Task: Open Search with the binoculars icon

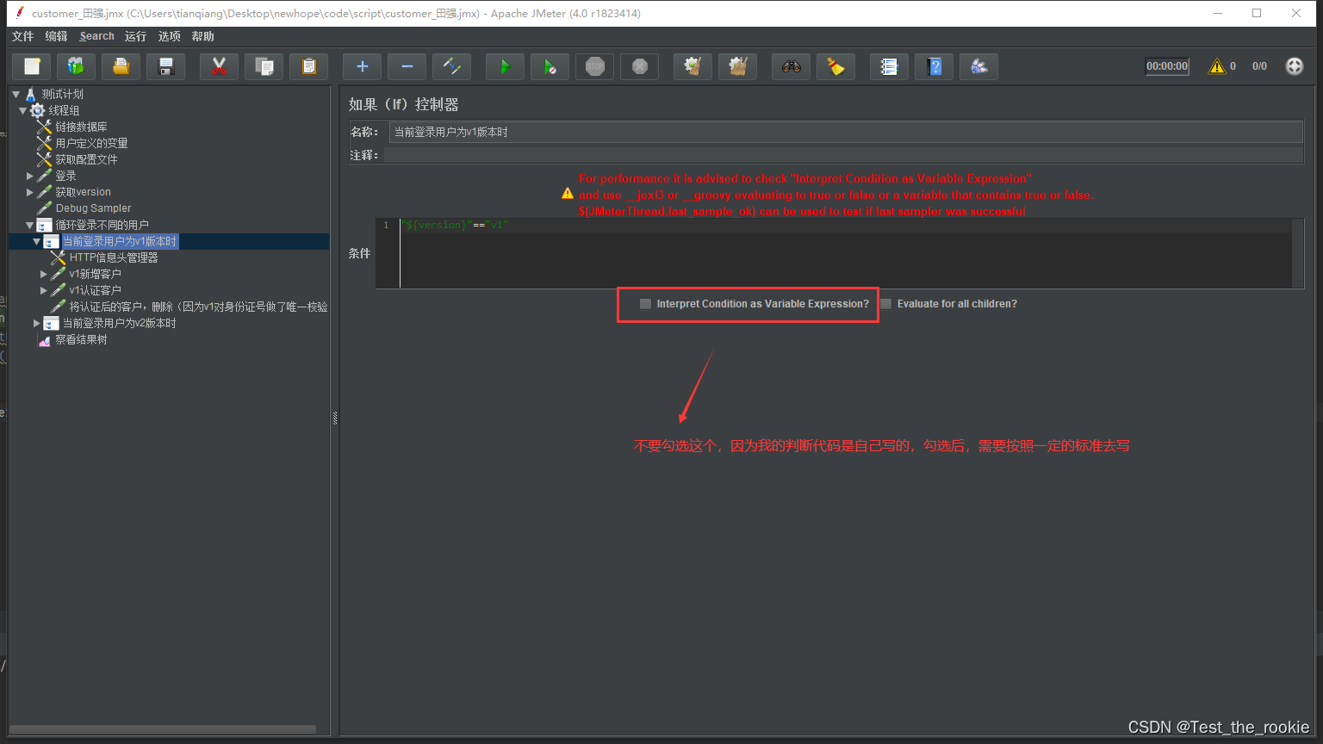Action: (x=792, y=66)
